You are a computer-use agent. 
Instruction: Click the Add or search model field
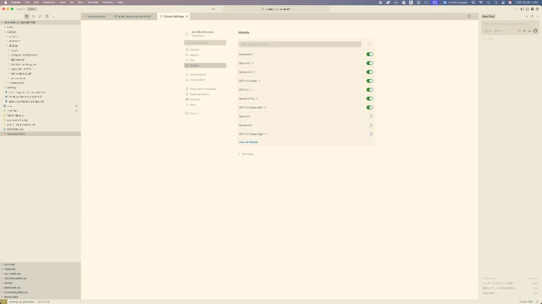[300, 44]
